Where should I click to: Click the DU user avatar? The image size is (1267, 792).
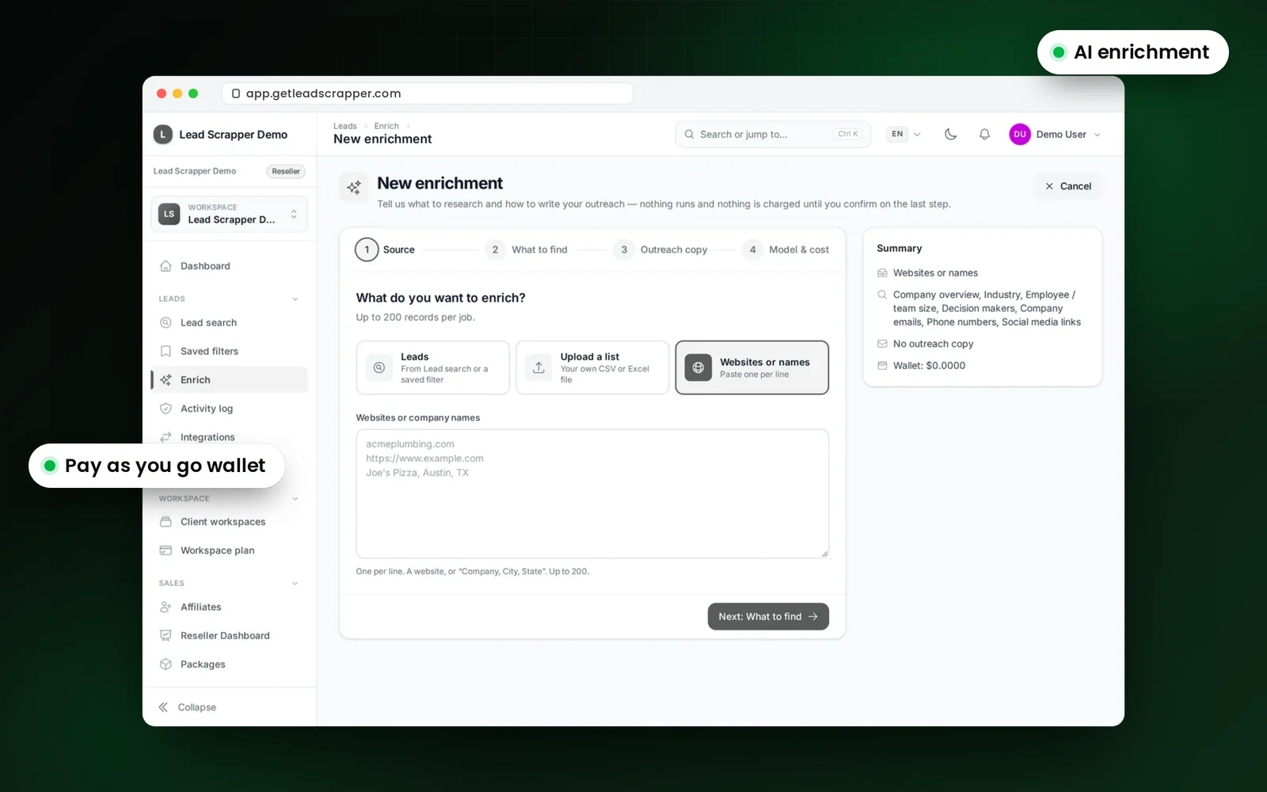(x=1019, y=135)
